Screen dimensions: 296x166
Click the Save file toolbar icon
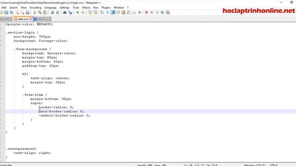pyautogui.click(x=6, y=12)
